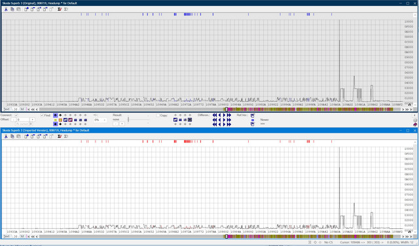Switch to Text tab in Imported Version window
Viewport: 419px width, 246px height.
(x=7, y=236)
